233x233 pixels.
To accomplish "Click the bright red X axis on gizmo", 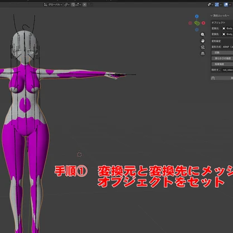I will click(x=203, y=23).
